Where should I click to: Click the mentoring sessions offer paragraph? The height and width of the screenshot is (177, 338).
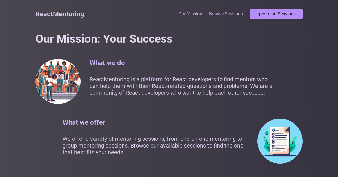click(x=153, y=146)
